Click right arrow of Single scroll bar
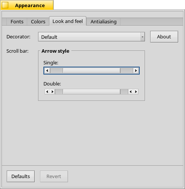Viewport: 185px width, 189px height. (136, 70)
